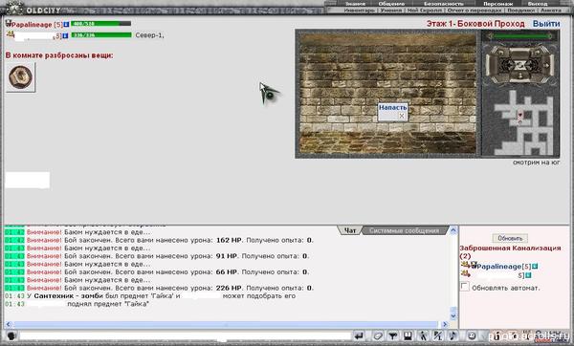Open the Знания menu

355,4
